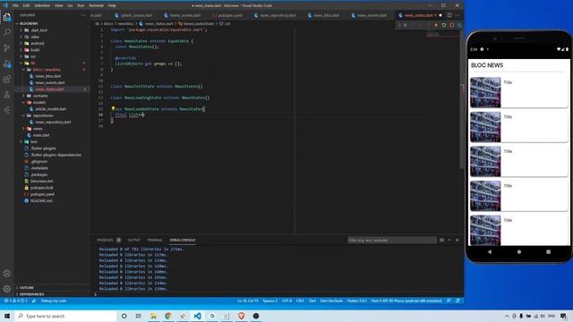
Task: Click the debug console filter input
Action: coord(392,240)
